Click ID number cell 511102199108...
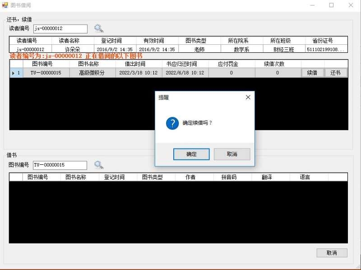The image size is (361, 270). tap(326, 49)
